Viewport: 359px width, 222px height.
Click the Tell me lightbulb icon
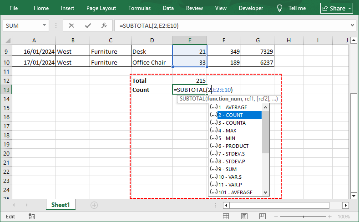coord(279,8)
